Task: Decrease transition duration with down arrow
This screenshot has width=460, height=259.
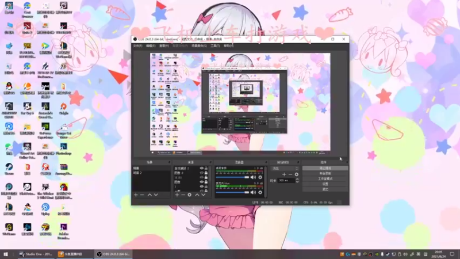Action: pos(297,182)
